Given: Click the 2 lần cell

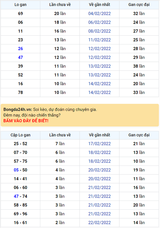Looking at the screenshot, I should click(60, 222).
